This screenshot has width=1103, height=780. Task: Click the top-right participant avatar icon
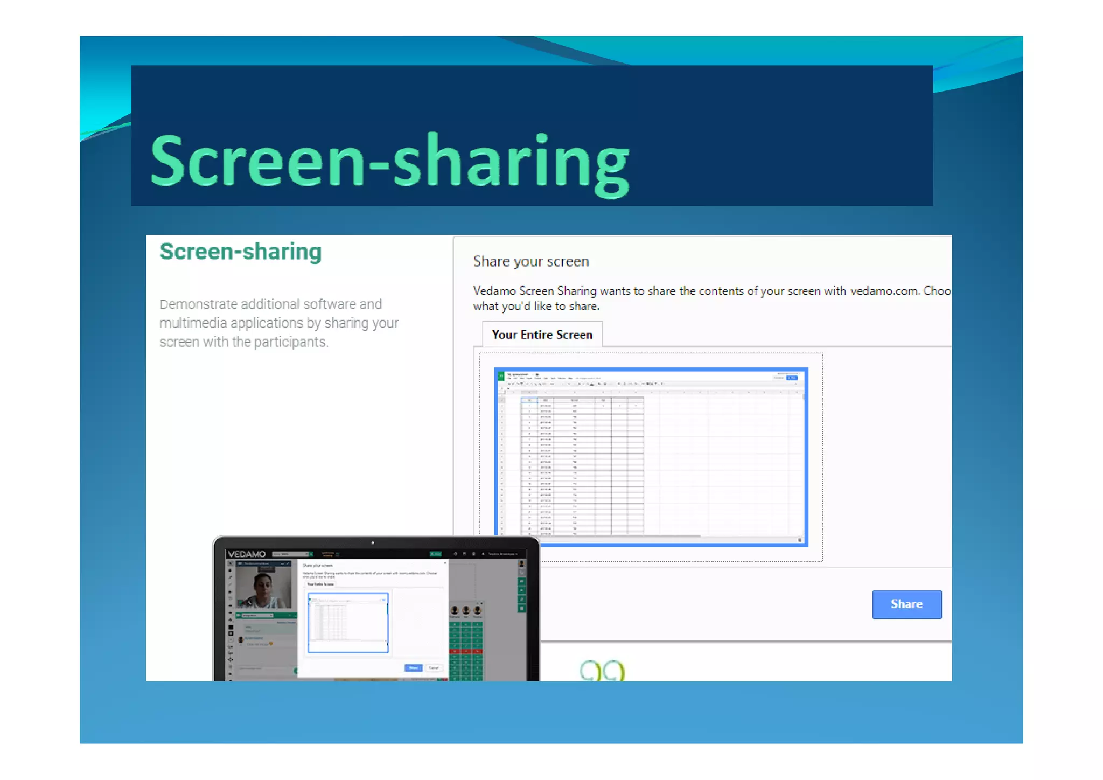[x=521, y=563]
